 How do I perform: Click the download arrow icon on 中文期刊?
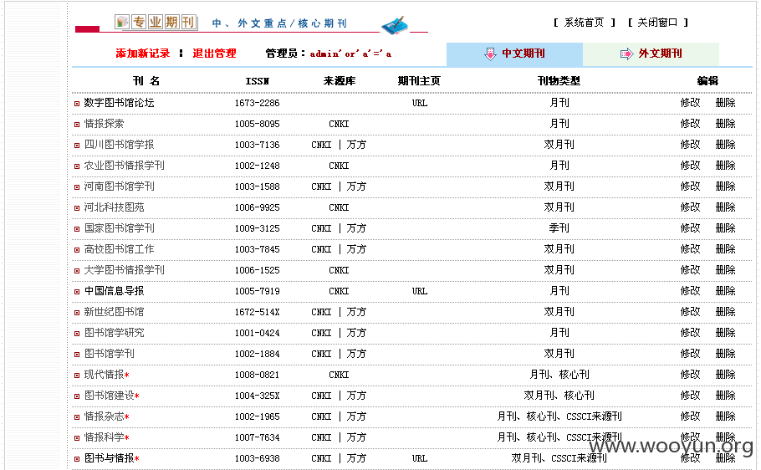tap(490, 54)
